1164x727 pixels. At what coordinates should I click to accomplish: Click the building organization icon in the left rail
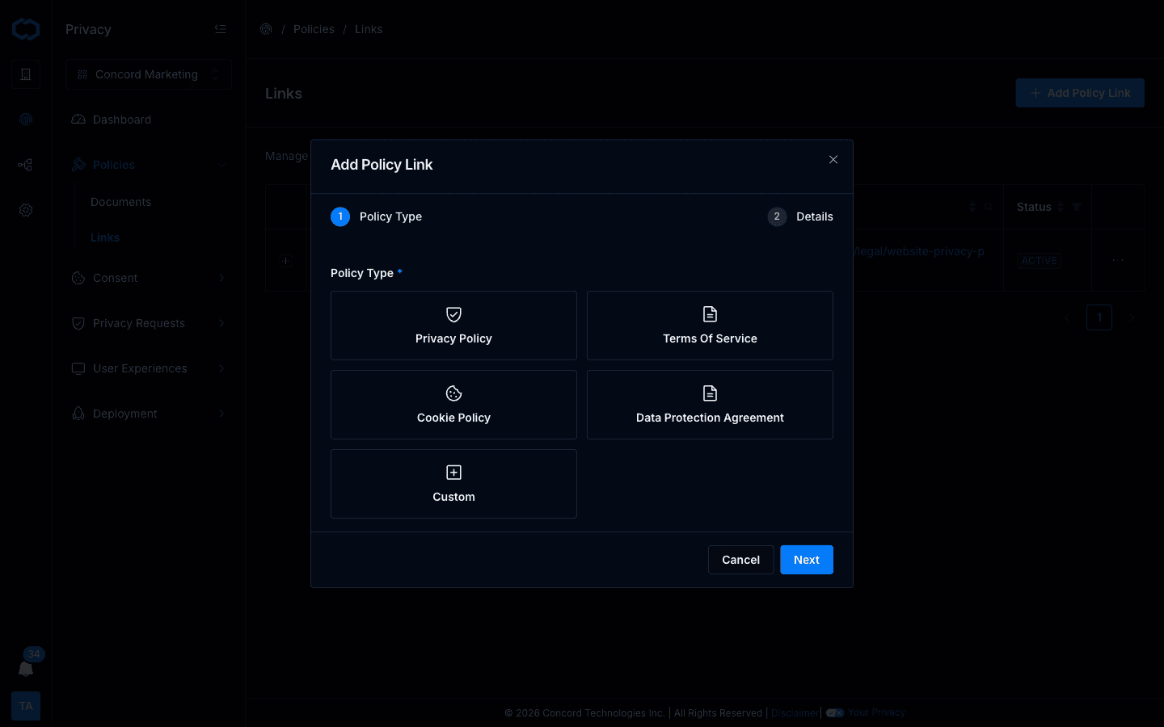pos(26,74)
